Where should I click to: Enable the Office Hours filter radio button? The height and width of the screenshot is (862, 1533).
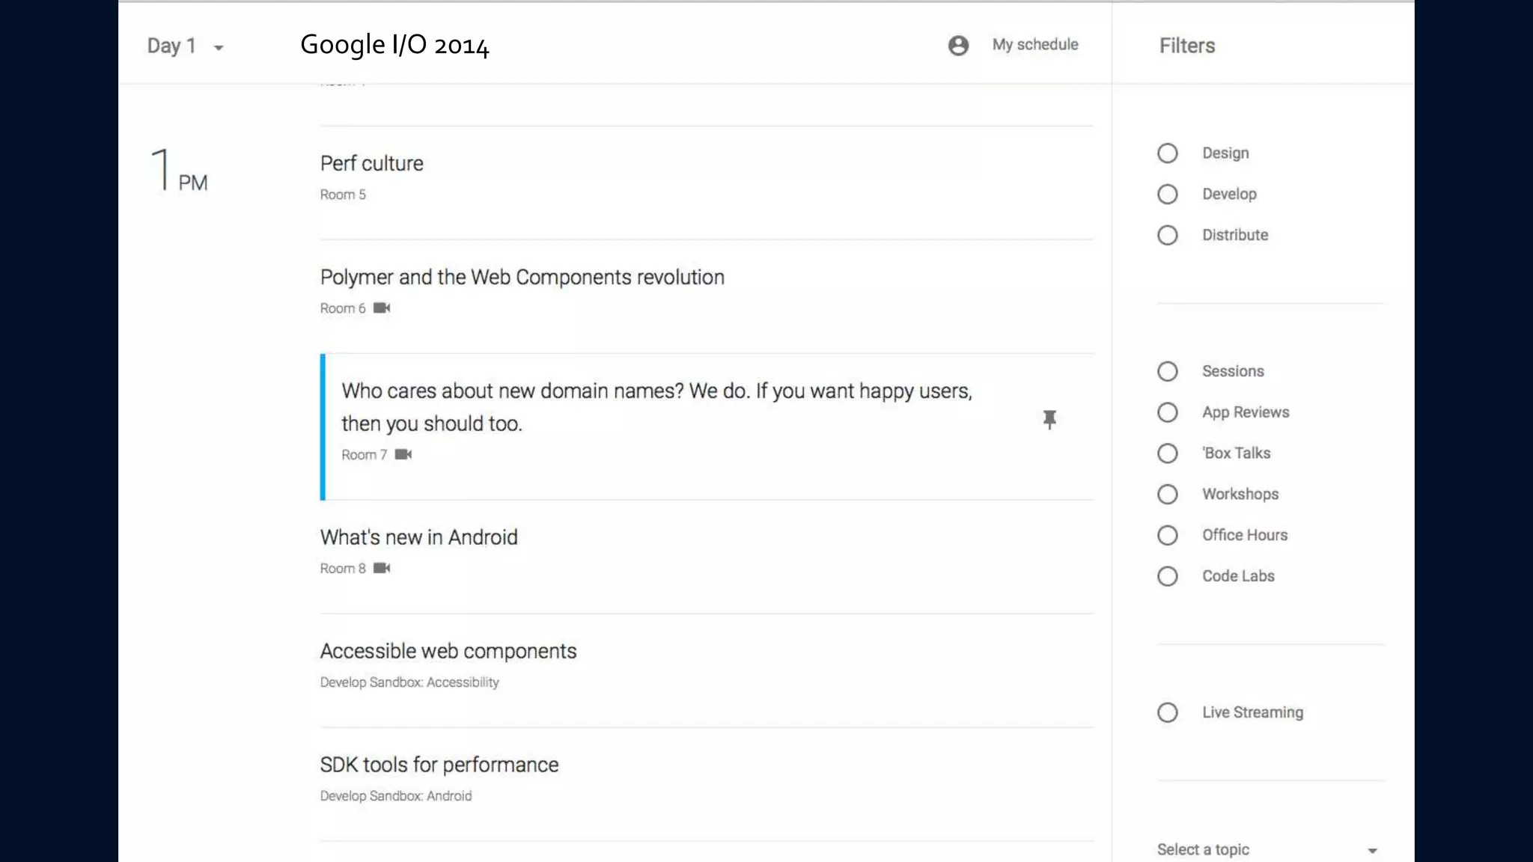coord(1167,535)
